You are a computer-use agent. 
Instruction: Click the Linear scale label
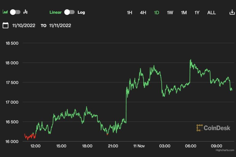pyautogui.click(x=56, y=12)
